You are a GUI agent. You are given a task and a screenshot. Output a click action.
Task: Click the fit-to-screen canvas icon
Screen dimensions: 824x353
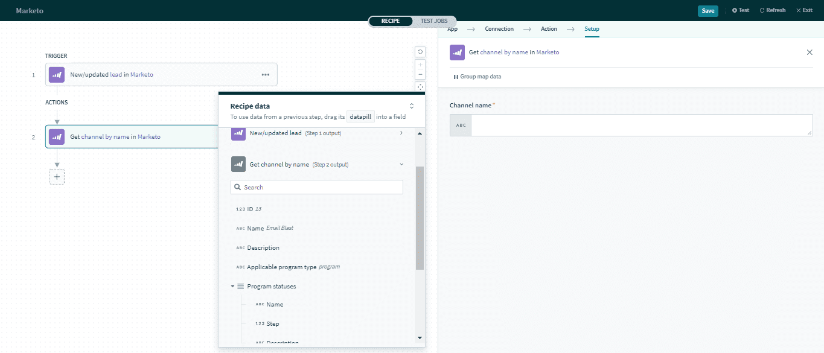420,87
